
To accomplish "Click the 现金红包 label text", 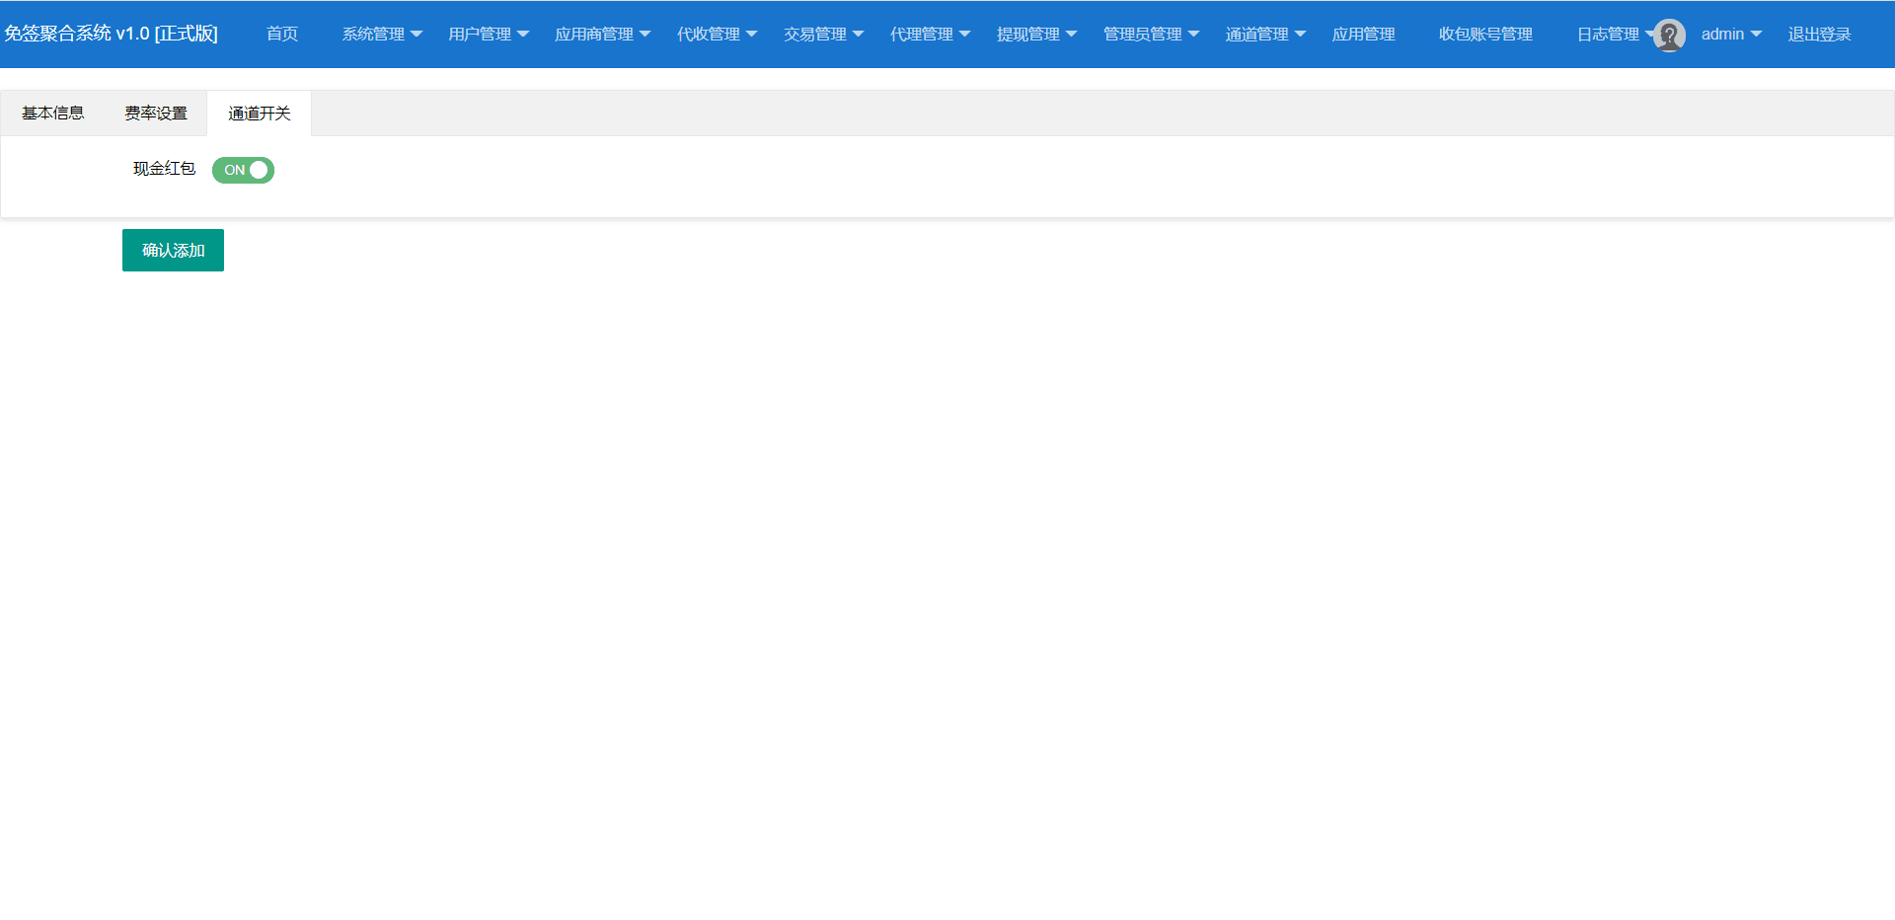I will (164, 169).
